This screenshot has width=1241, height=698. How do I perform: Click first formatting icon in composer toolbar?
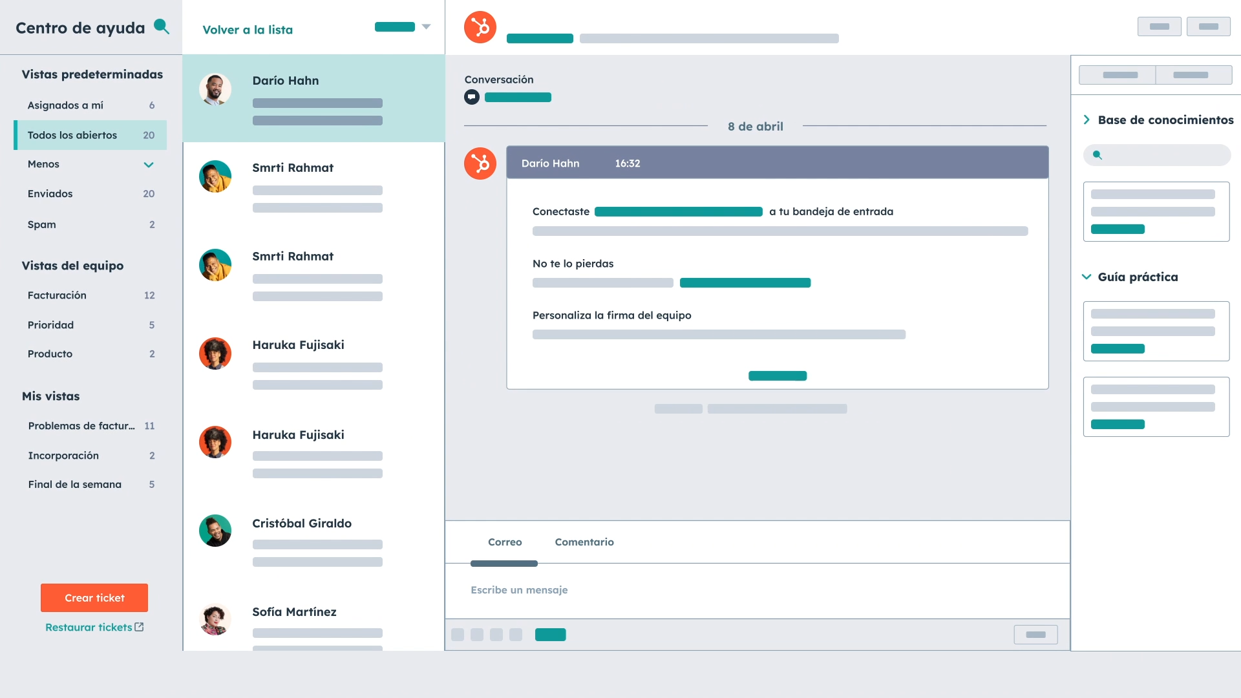click(x=458, y=635)
